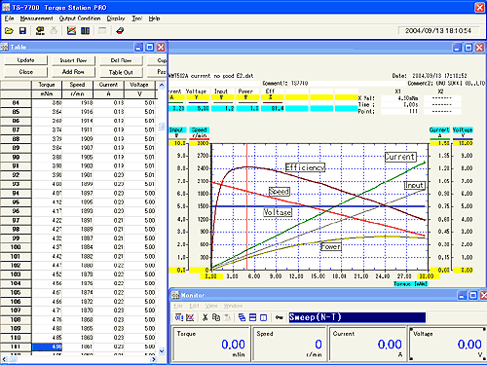
Task: Click the Del Row button
Action: pos(121,60)
